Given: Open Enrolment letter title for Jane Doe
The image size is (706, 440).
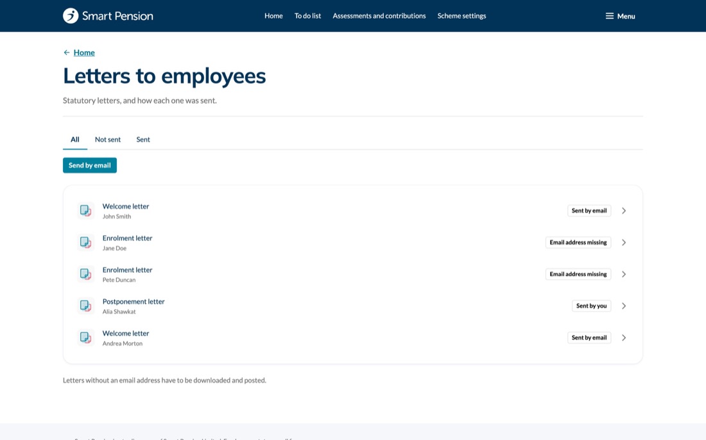Looking at the screenshot, I should (x=128, y=238).
